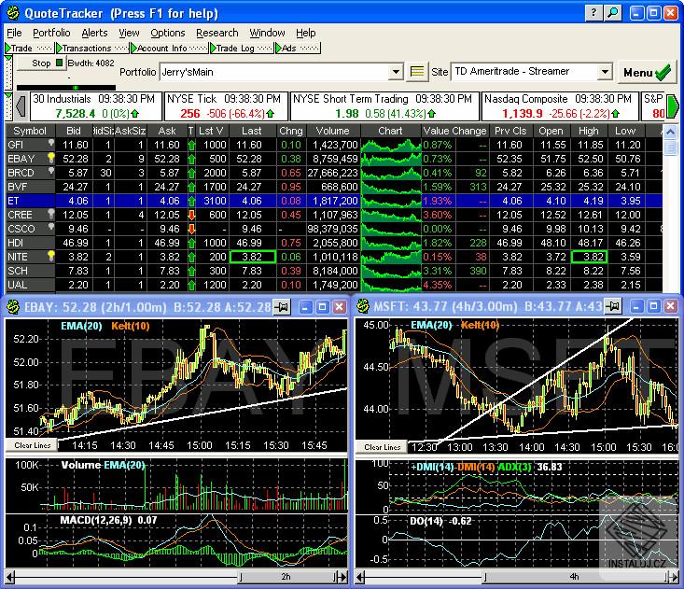This screenshot has width=684, height=589.
Task: Click the MACD(12,26,9) indicator label
Action: 96,520
